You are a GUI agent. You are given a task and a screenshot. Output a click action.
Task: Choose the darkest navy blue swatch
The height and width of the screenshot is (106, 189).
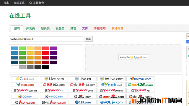[14, 62]
